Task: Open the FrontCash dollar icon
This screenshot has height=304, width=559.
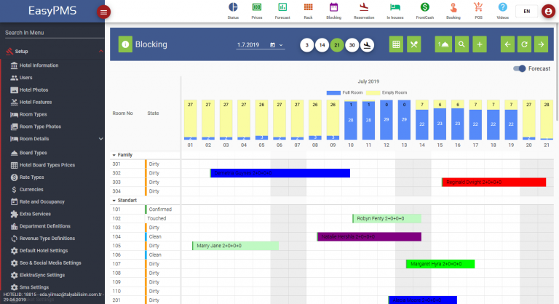Action: click(x=424, y=9)
